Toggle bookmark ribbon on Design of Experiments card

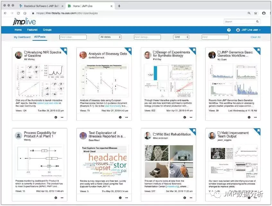coord(194,50)
